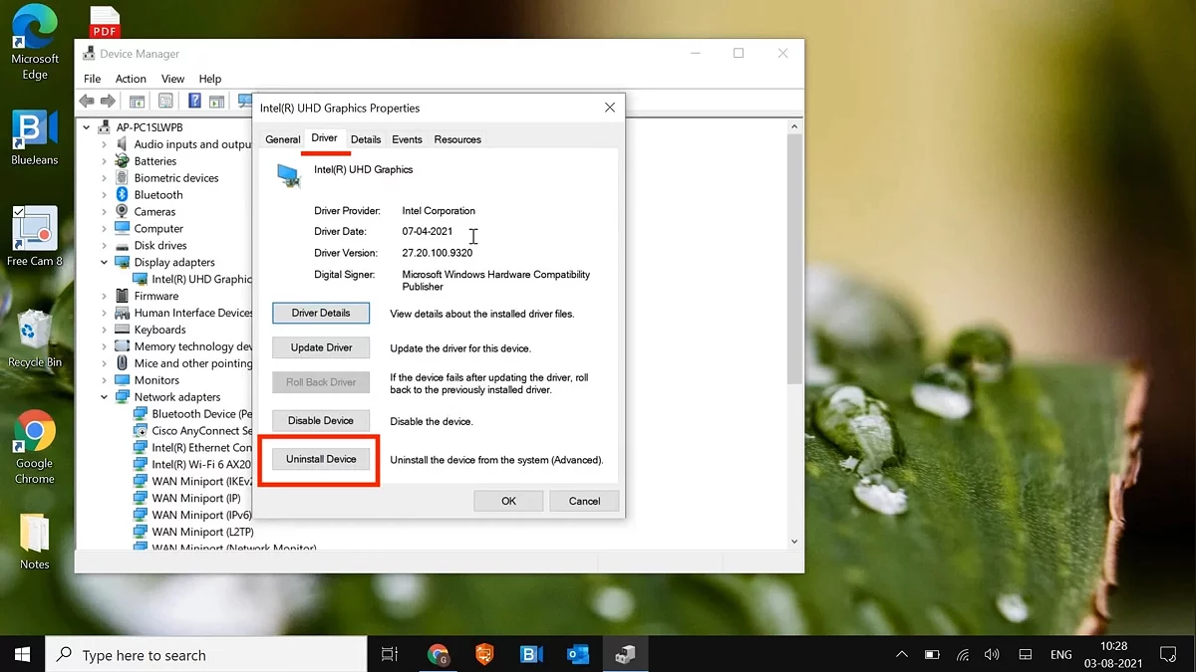This screenshot has height=672, width=1196.
Task: Switch to the Details tab
Action: 366,139
